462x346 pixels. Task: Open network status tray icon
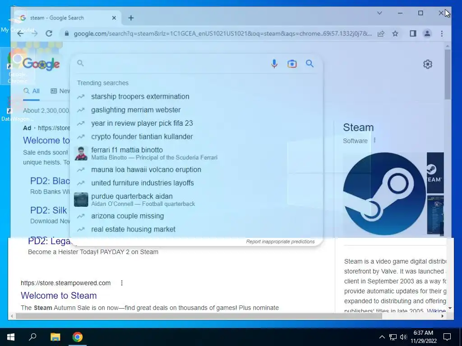pyautogui.click(x=393, y=337)
